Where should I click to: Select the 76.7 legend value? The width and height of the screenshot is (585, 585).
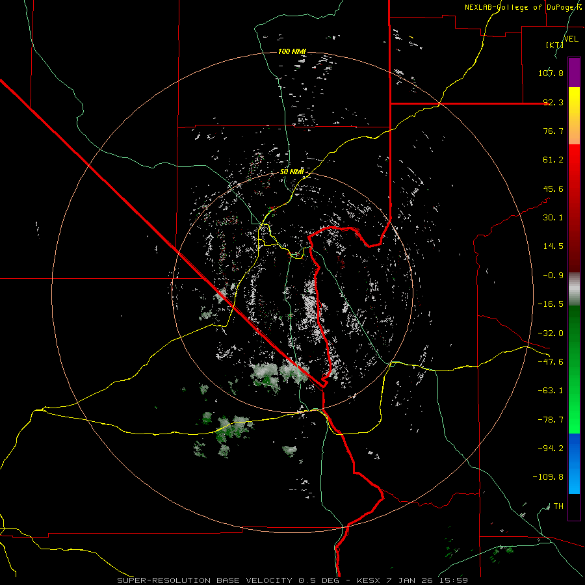(553, 131)
